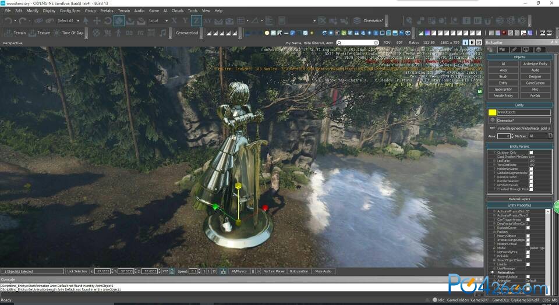Viewport: 559px width, 305px height.
Task: Toggle the XY axis constraint
Action: pos(207,21)
